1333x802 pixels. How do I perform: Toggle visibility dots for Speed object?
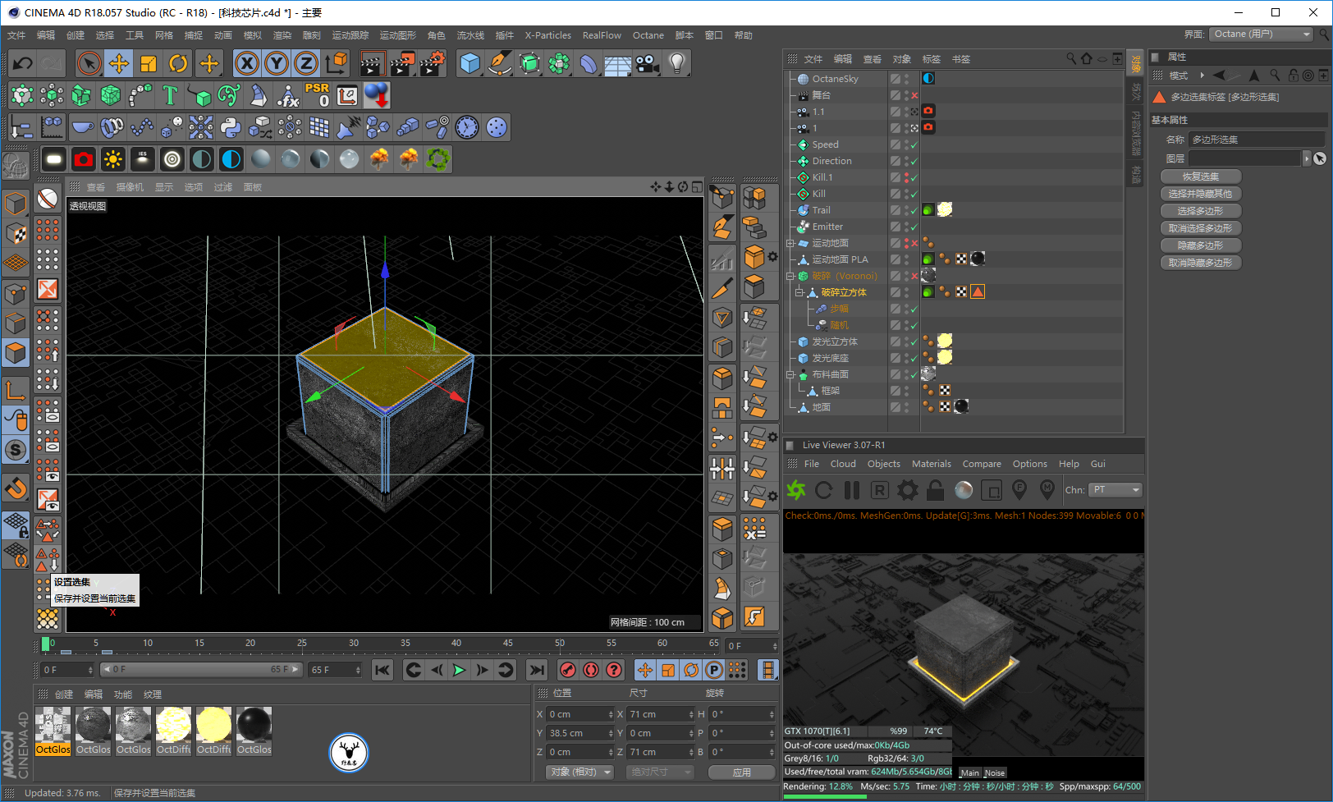coord(906,144)
